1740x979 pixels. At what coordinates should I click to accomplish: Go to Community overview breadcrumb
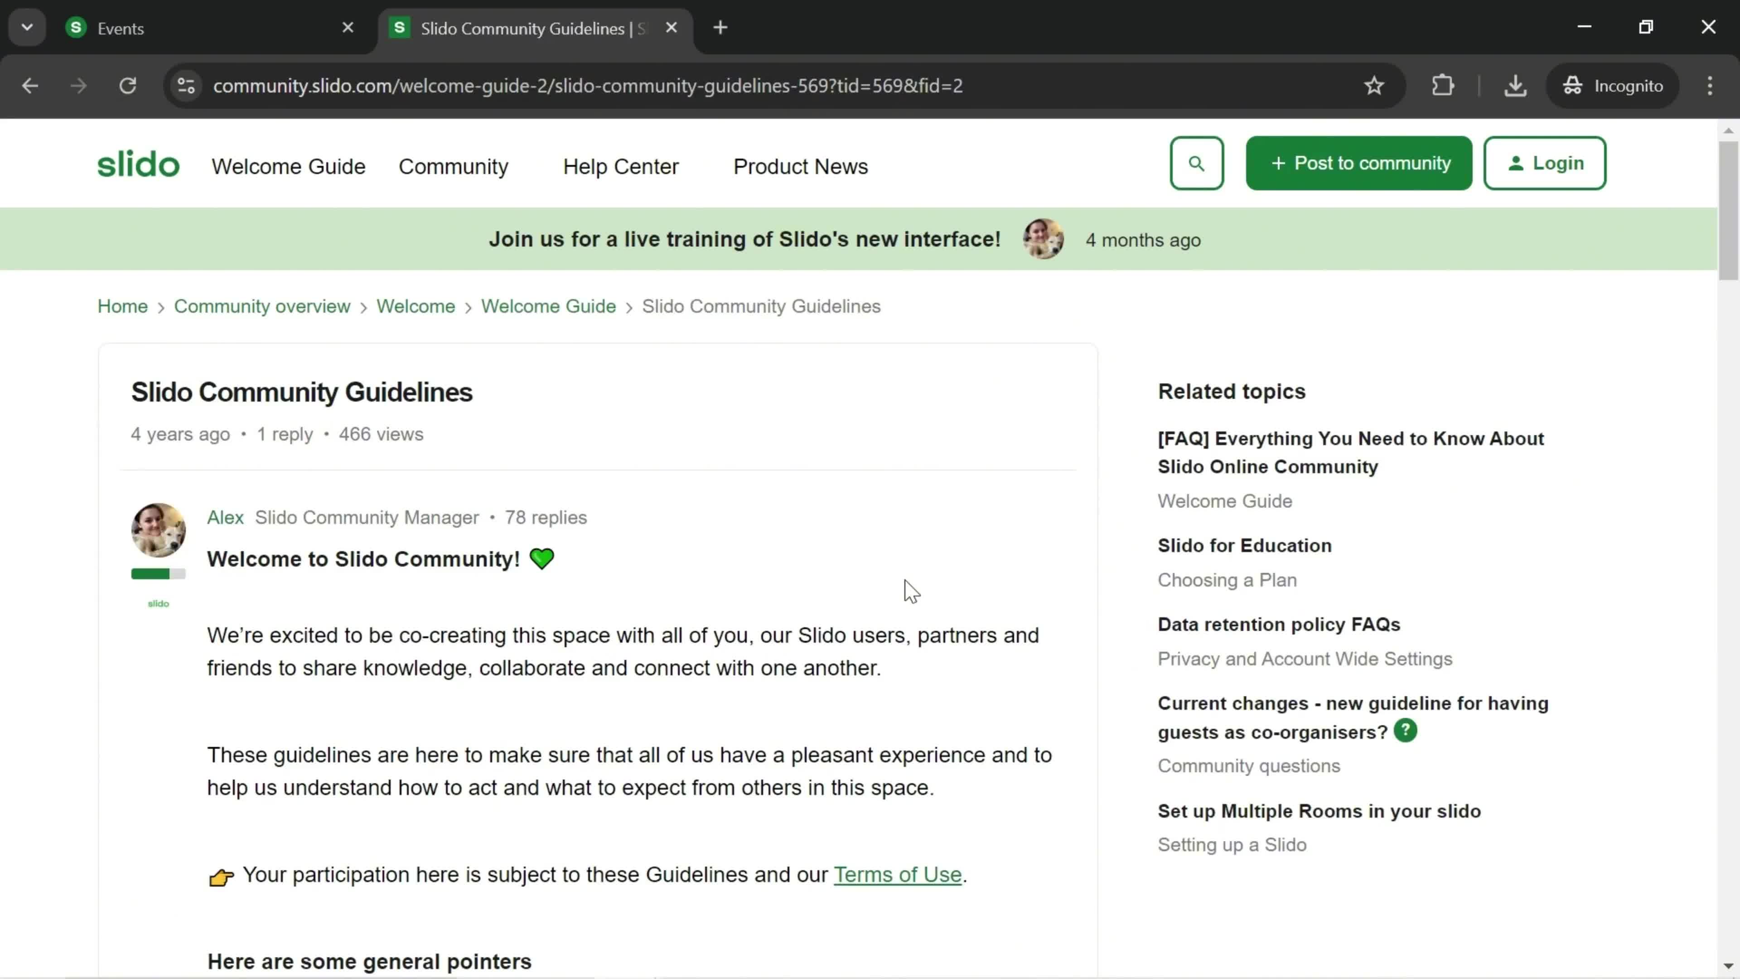(262, 306)
